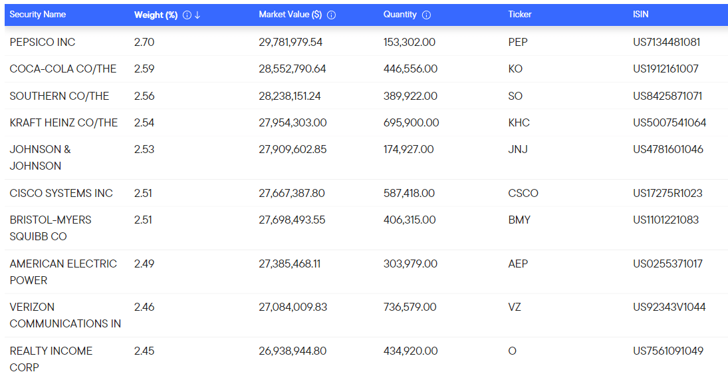Click quantity 695,900.00
The width and height of the screenshot is (728, 374).
pyautogui.click(x=412, y=122)
